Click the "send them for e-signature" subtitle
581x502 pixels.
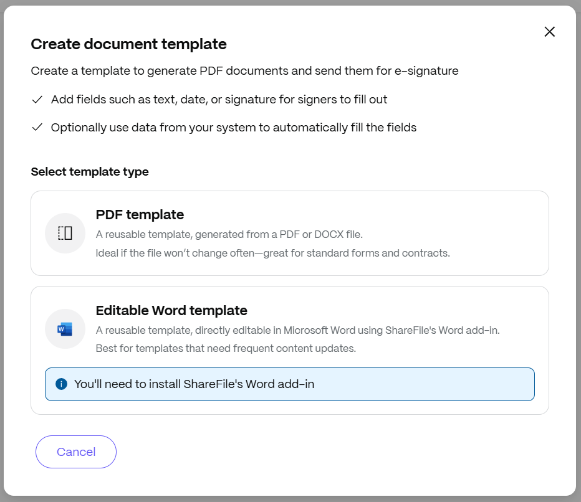[x=244, y=71]
